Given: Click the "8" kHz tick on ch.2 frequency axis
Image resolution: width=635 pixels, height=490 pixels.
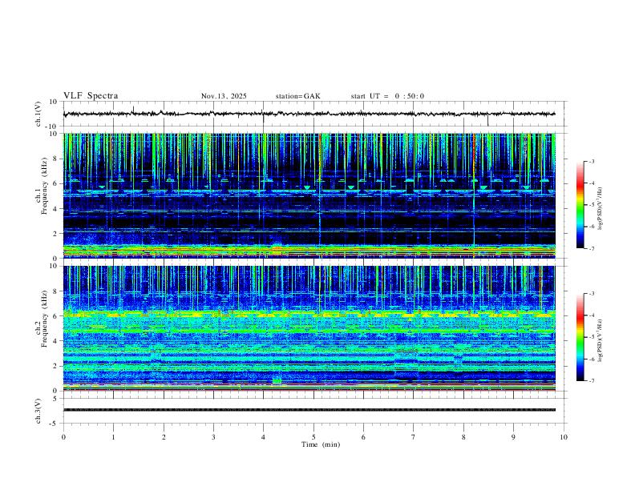Looking at the screenshot, I should click(x=56, y=291).
